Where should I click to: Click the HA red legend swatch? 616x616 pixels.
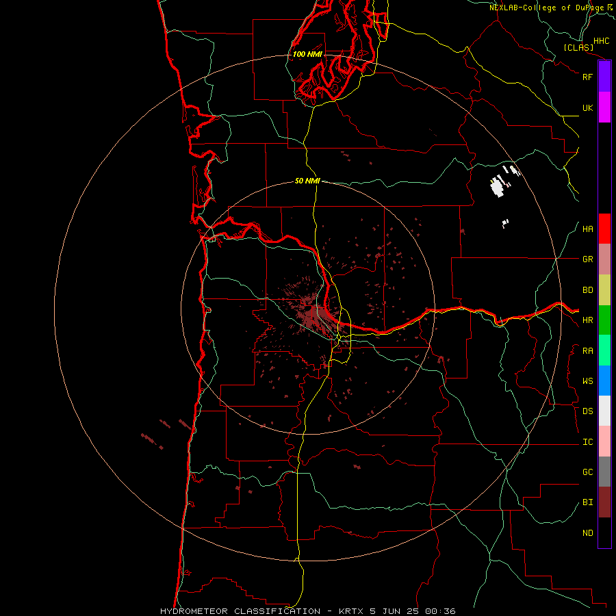coord(604,229)
